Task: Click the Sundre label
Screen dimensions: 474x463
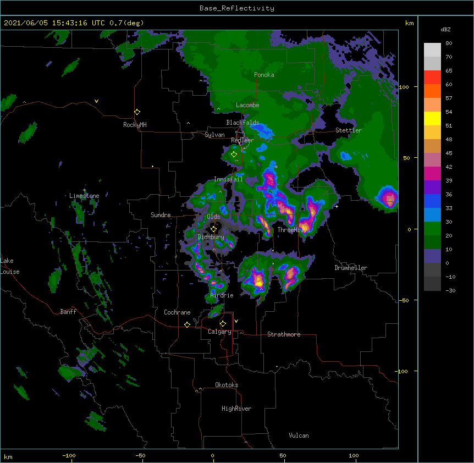Action: click(x=161, y=215)
